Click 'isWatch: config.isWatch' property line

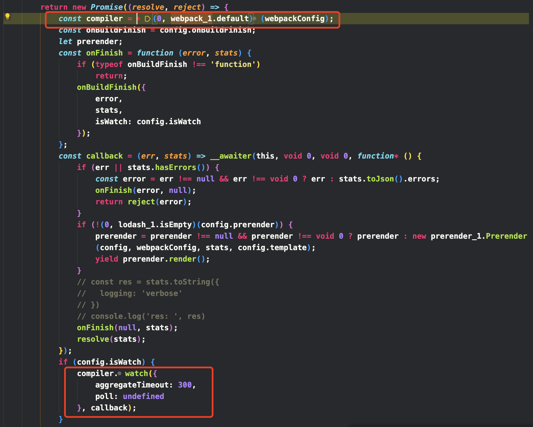point(148,122)
